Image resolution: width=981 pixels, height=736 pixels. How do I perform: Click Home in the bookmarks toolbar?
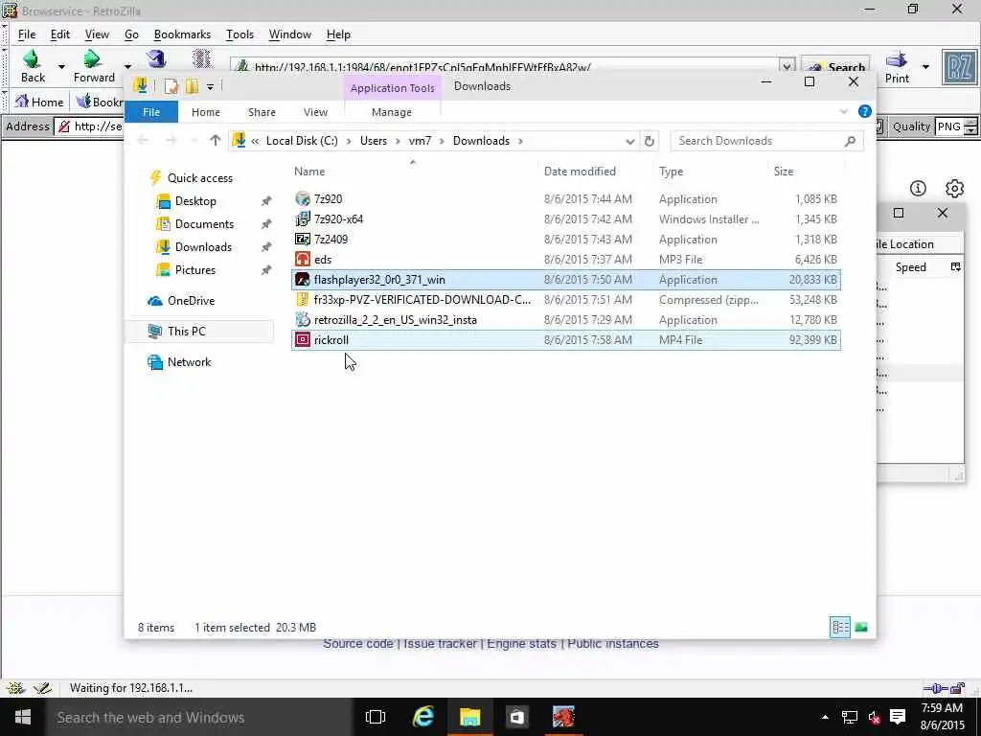39,102
